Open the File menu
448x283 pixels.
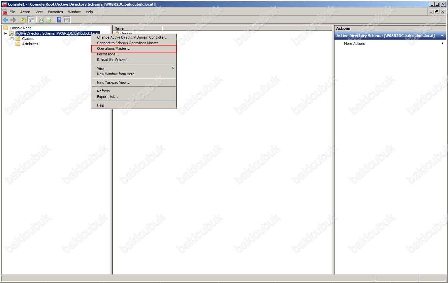coord(12,12)
